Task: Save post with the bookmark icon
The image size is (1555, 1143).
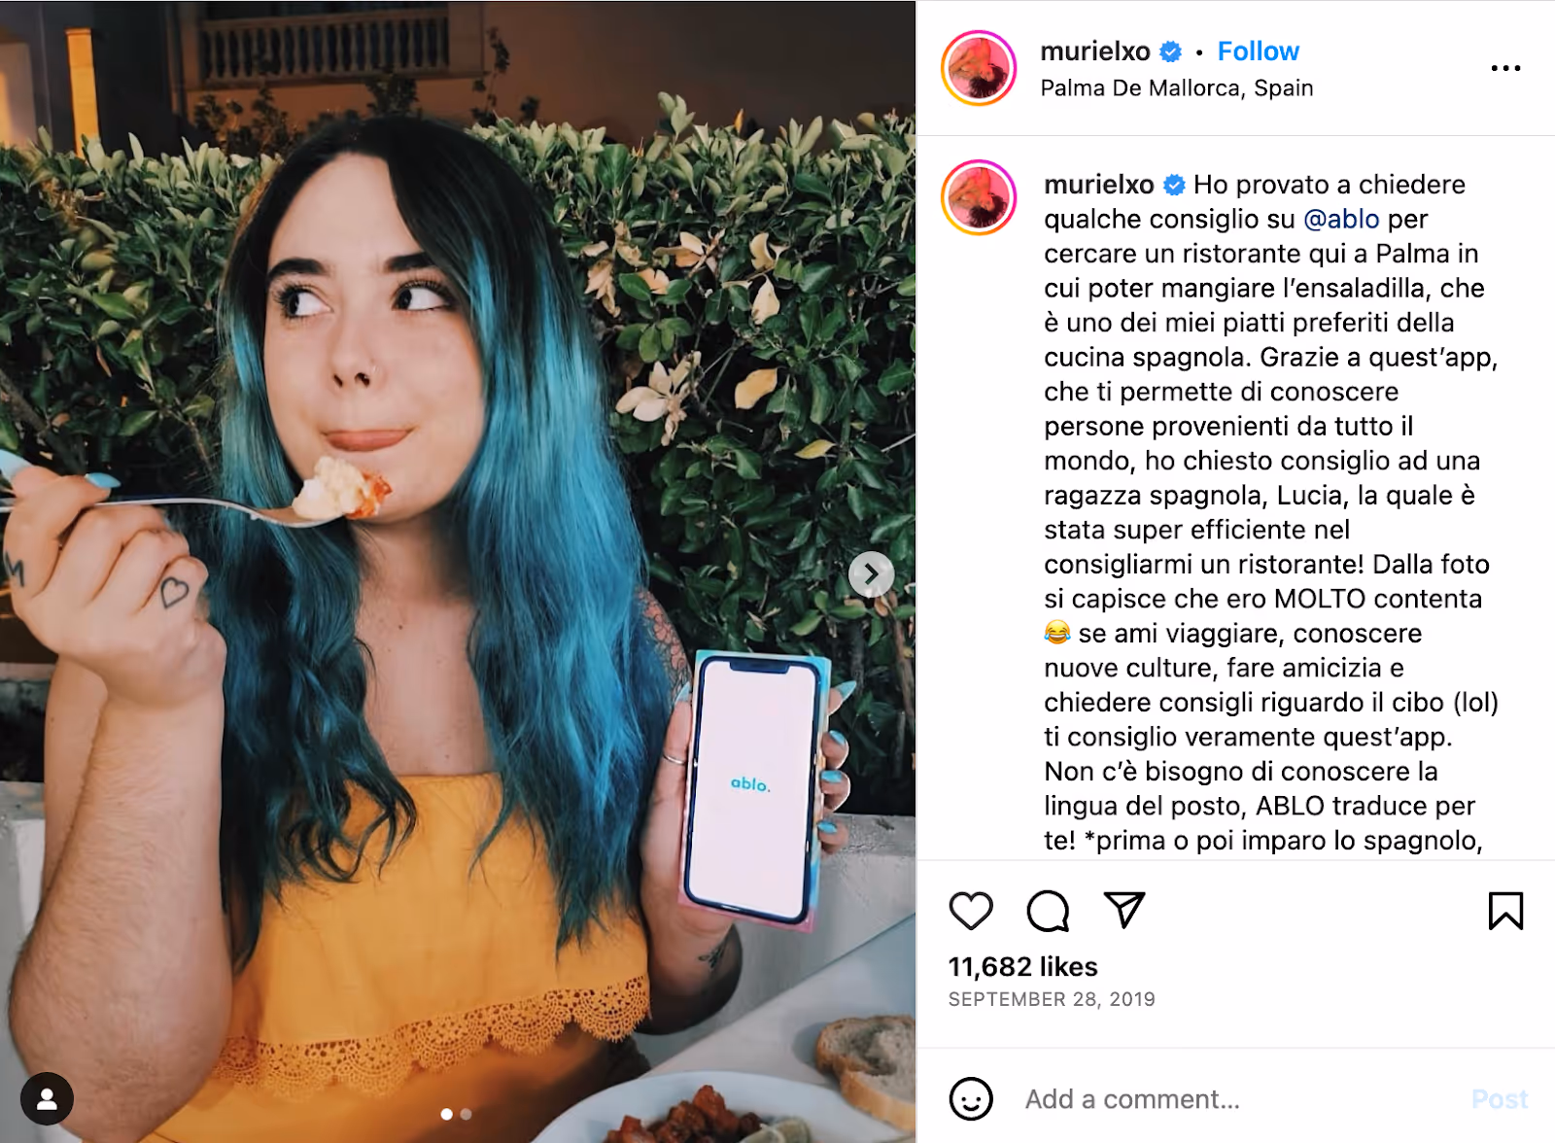Action: click(1505, 911)
